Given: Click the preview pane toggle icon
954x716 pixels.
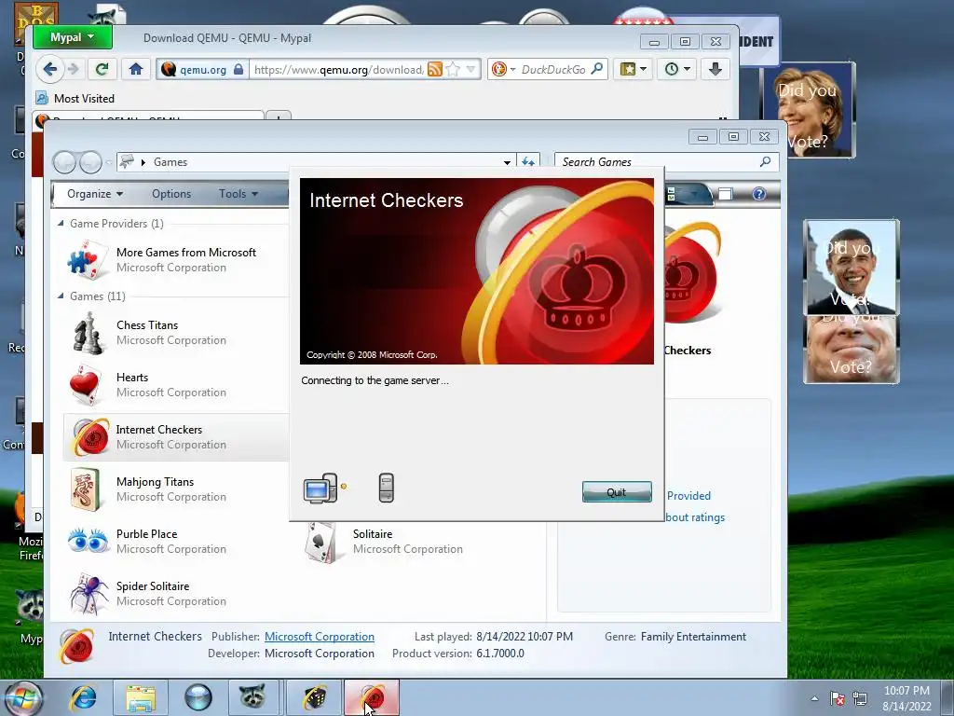Looking at the screenshot, I should [725, 194].
